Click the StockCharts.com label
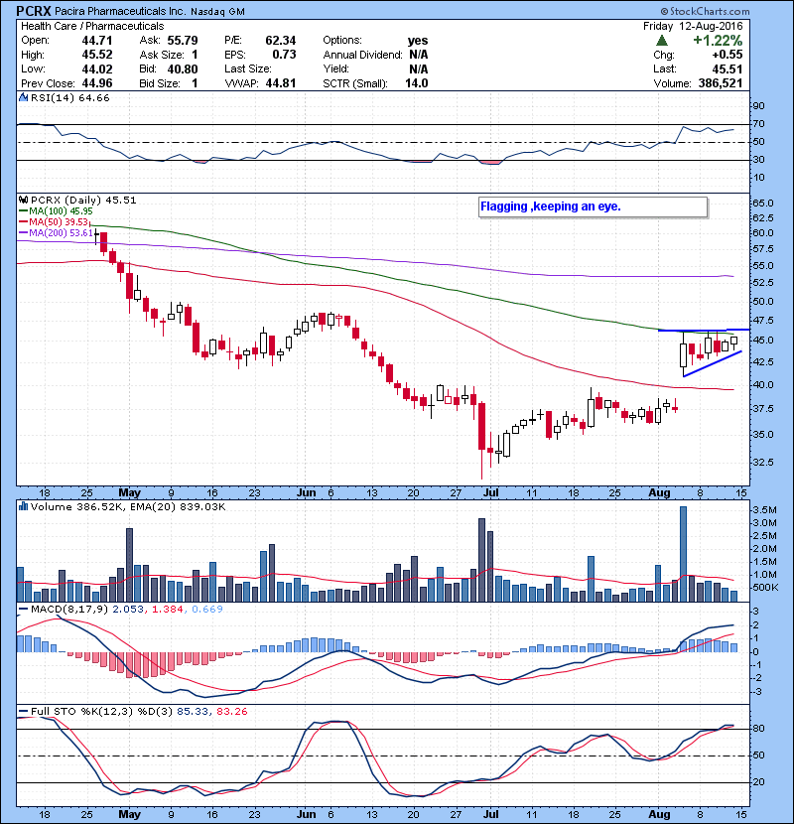 [706, 11]
